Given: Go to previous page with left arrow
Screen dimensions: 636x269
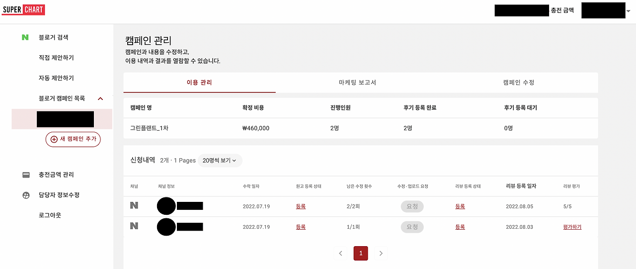Looking at the screenshot, I should 340,253.
